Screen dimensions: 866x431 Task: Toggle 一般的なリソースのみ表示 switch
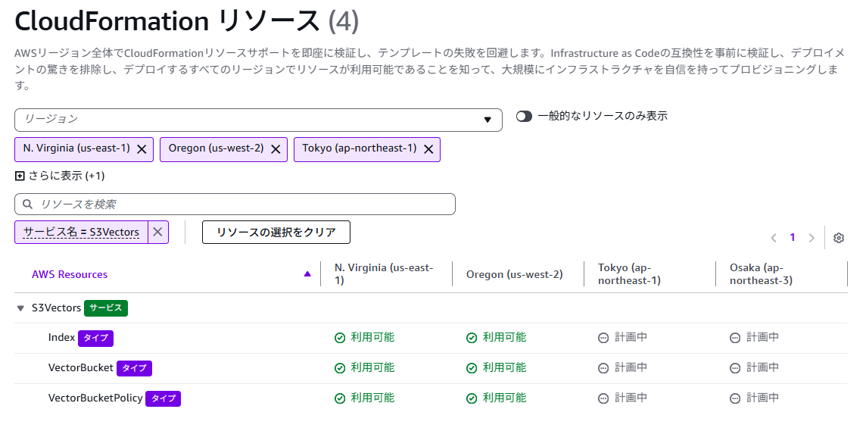524,117
